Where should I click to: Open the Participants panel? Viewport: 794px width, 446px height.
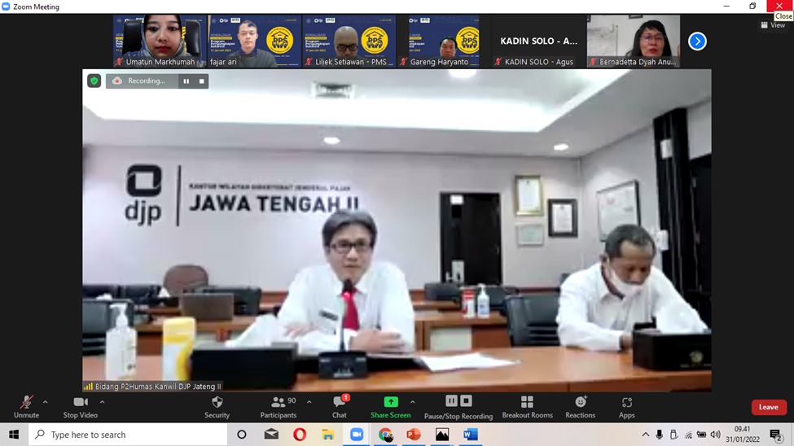pyautogui.click(x=279, y=402)
